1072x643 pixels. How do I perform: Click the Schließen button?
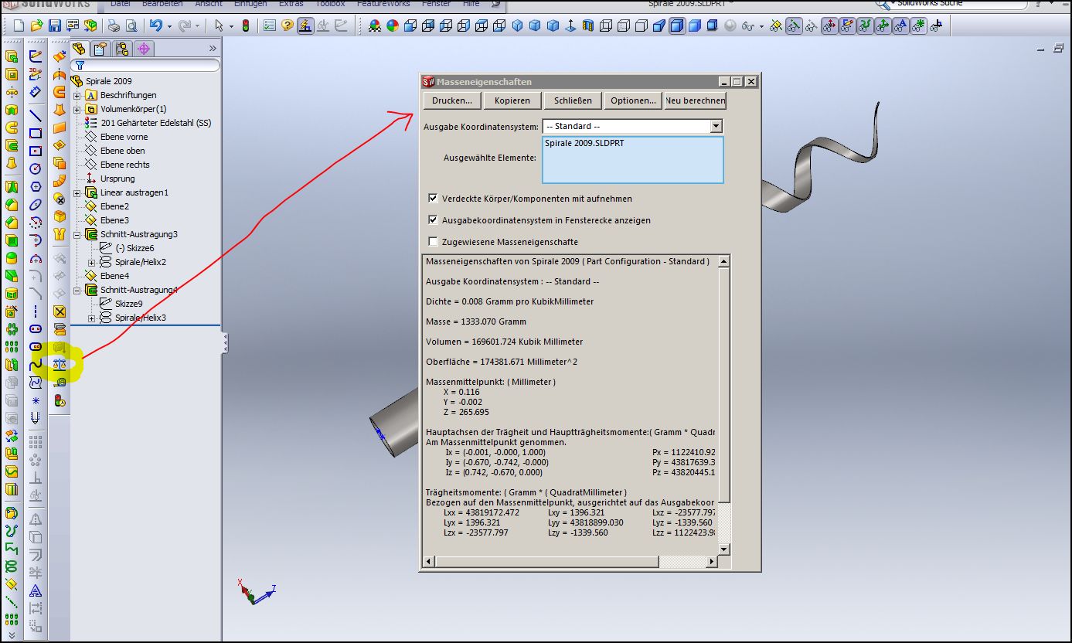pyautogui.click(x=573, y=100)
